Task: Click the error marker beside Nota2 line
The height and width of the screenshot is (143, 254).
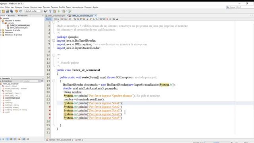Action: (x=50, y=107)
